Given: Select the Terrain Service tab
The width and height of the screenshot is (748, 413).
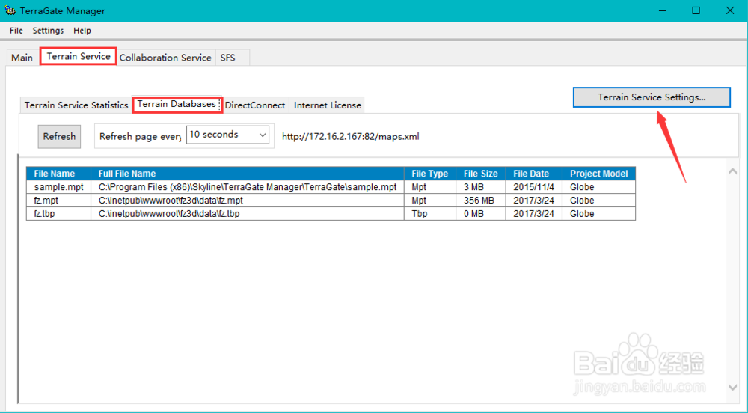Looking at the screenshot, I should pyautogui.click(x=79, y=56).
